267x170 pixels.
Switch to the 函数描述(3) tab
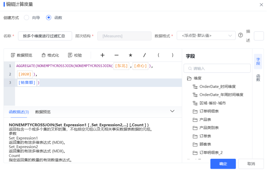19,112
